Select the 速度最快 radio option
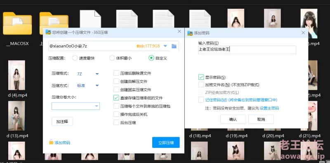This screenshot has height=163, width=330. pyautogui.click(x=75, y=58)
